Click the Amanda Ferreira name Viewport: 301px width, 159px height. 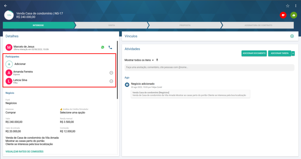click(23, 72)
